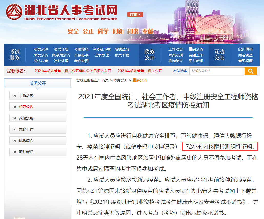264x219 pixels.
Task: Open 问卷调查 survey link
Action: pyautogui.click(x=245, y=55)
